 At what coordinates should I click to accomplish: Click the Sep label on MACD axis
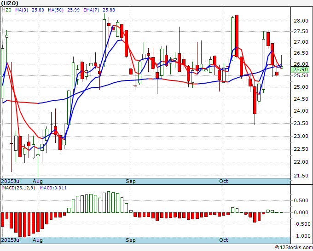click(x=131, y=240)
